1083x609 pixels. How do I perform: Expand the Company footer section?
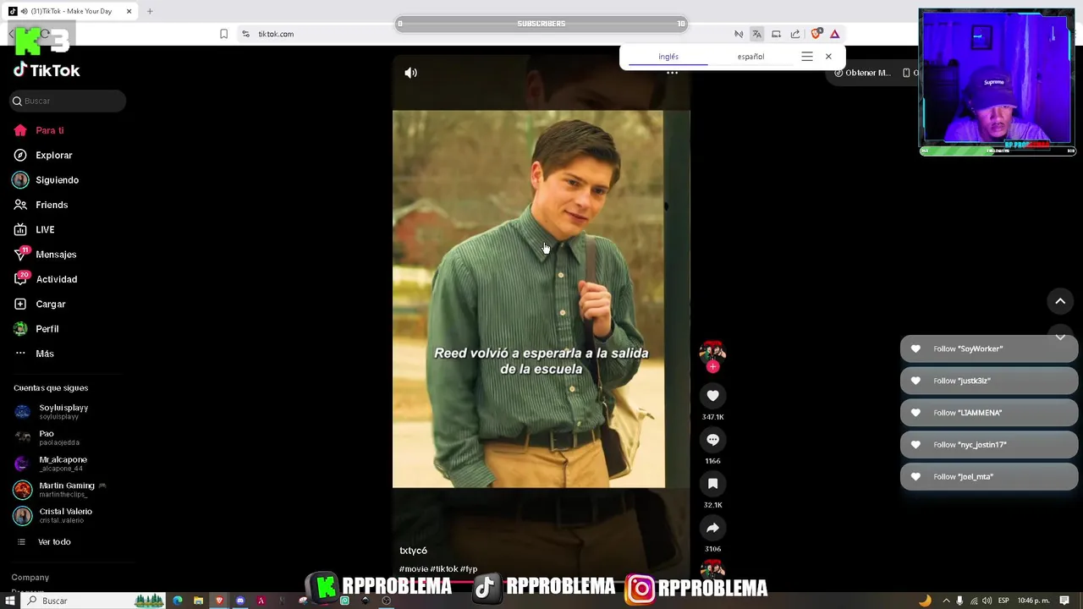pos(30,577)
